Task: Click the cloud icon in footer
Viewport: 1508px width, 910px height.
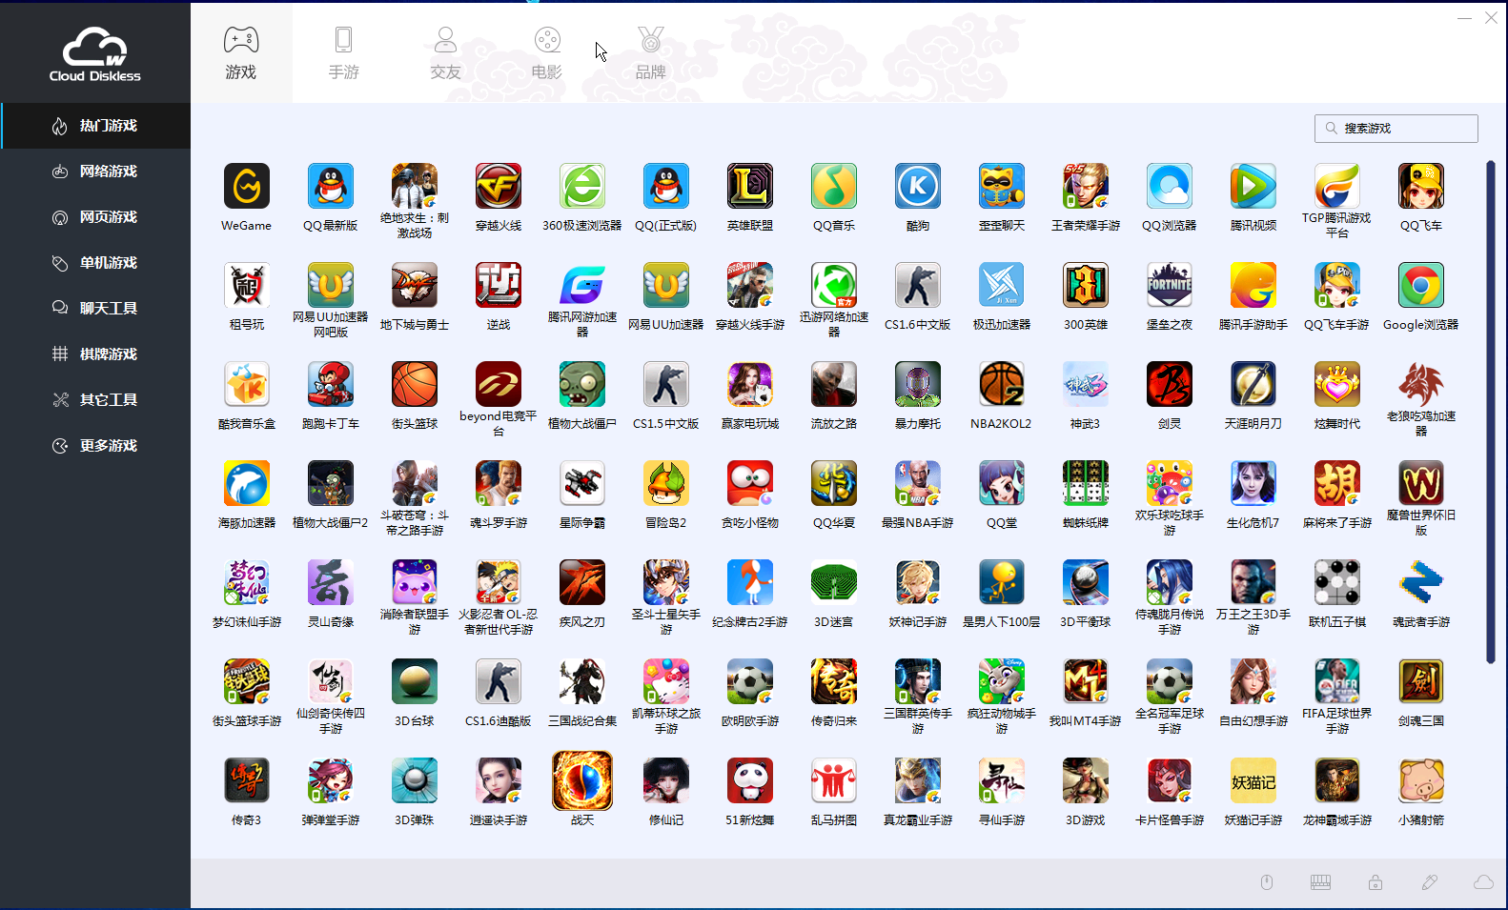Action: tap(1483, 882)
